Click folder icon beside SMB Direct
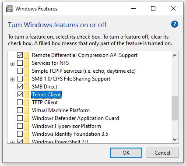The width and height of the screenshot is (186, 166). click(26, 87)
